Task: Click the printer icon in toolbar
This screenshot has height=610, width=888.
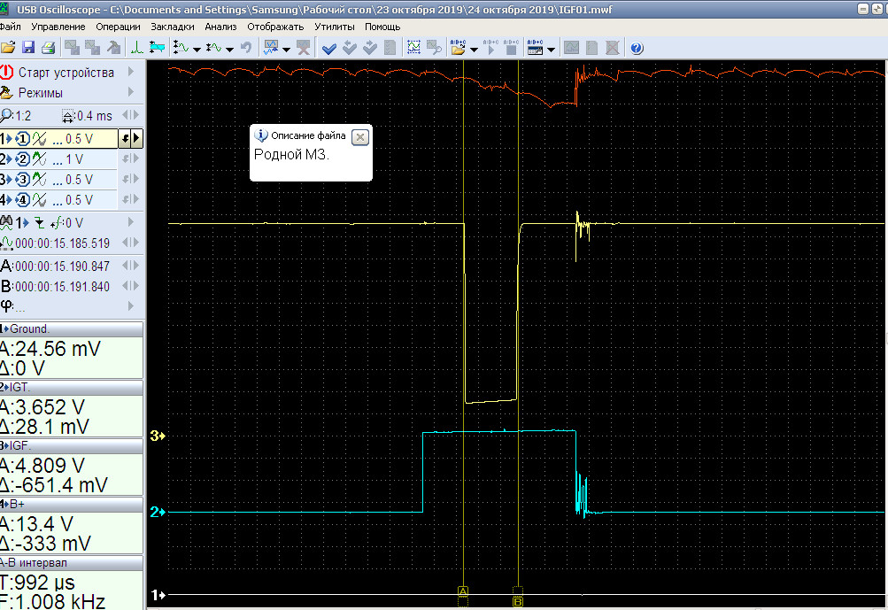Action: click(48, 48)
